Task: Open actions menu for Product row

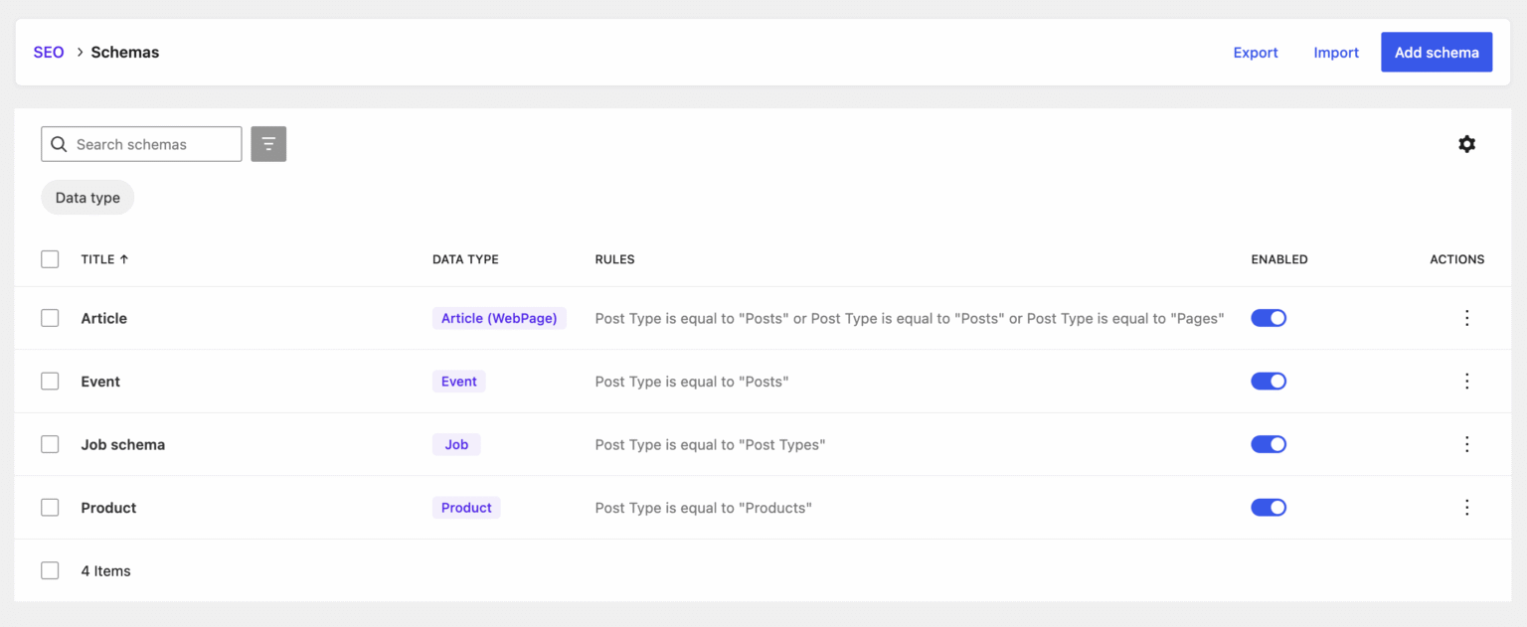Action: coord(1466,508)
